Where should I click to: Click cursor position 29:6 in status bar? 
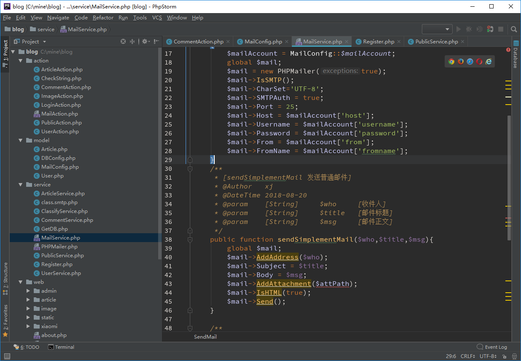[451, 356]
